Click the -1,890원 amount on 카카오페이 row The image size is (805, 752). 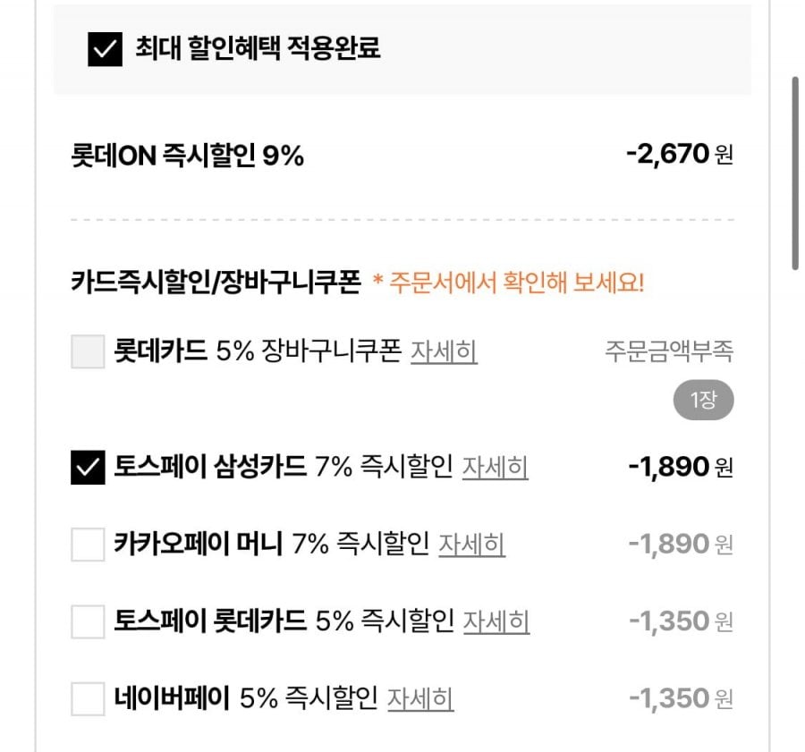click(x=680, y=544)
